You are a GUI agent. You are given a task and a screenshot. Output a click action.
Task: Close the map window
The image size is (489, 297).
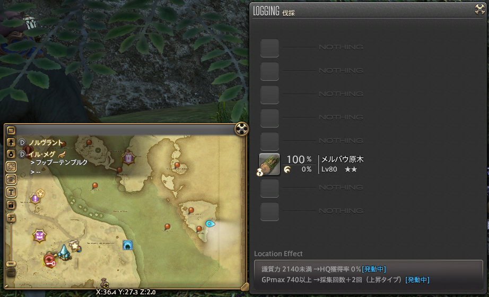(241, 129)
